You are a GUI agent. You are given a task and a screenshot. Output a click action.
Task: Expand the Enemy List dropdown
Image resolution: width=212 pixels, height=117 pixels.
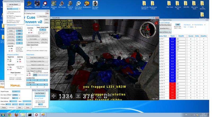coord(20,9)
